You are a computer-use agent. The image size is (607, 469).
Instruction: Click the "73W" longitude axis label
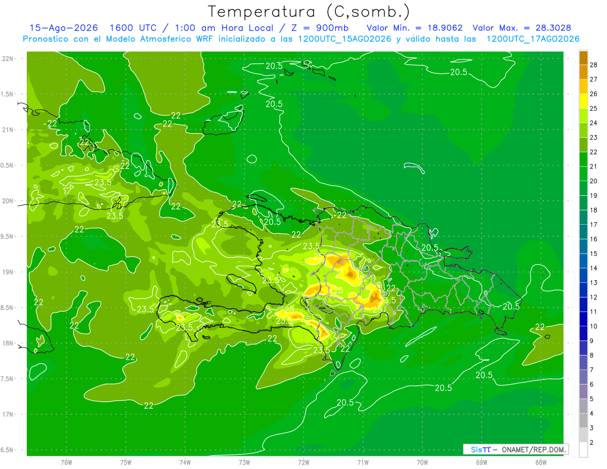click(244, 462)
